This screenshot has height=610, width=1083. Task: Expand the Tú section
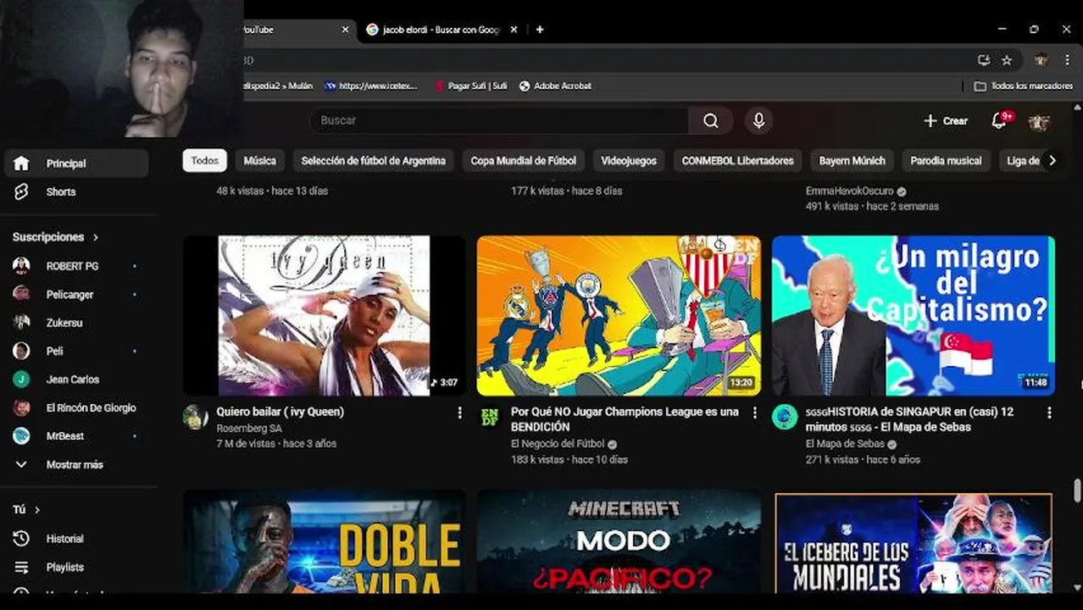[26, 510]
